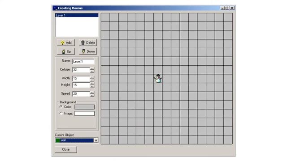Increase Speed with the up arrow
This screenshot has width=287, height=161.
[x=92, y=93]
